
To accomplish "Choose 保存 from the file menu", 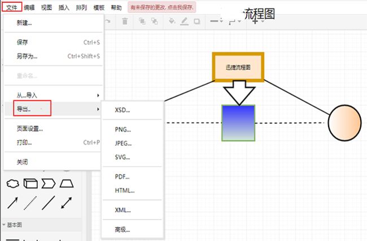I will pyautogui.click(x=54, y=42).
